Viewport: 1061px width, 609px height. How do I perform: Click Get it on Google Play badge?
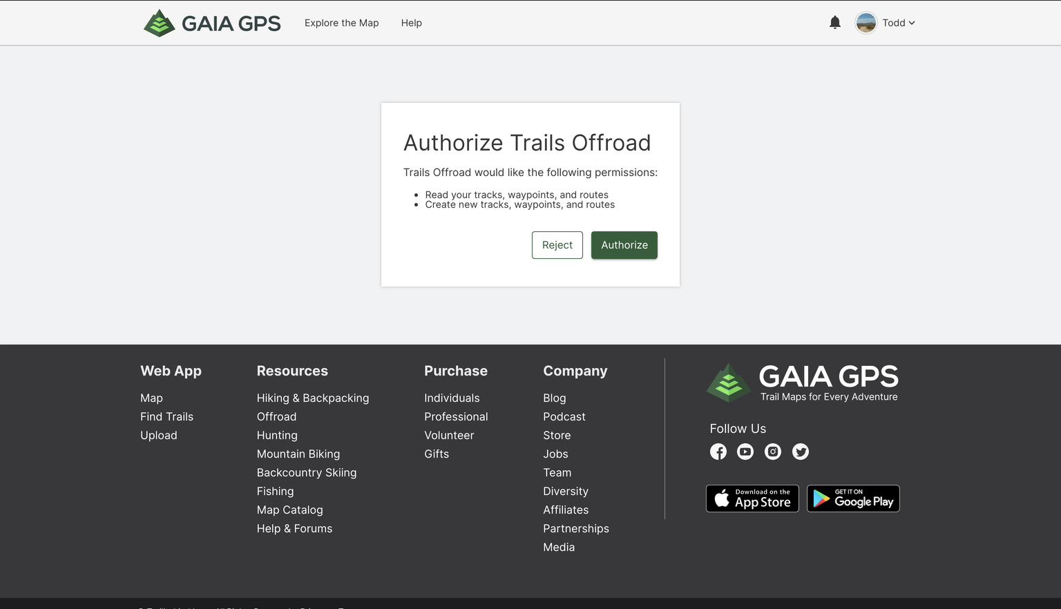[853, 499]
